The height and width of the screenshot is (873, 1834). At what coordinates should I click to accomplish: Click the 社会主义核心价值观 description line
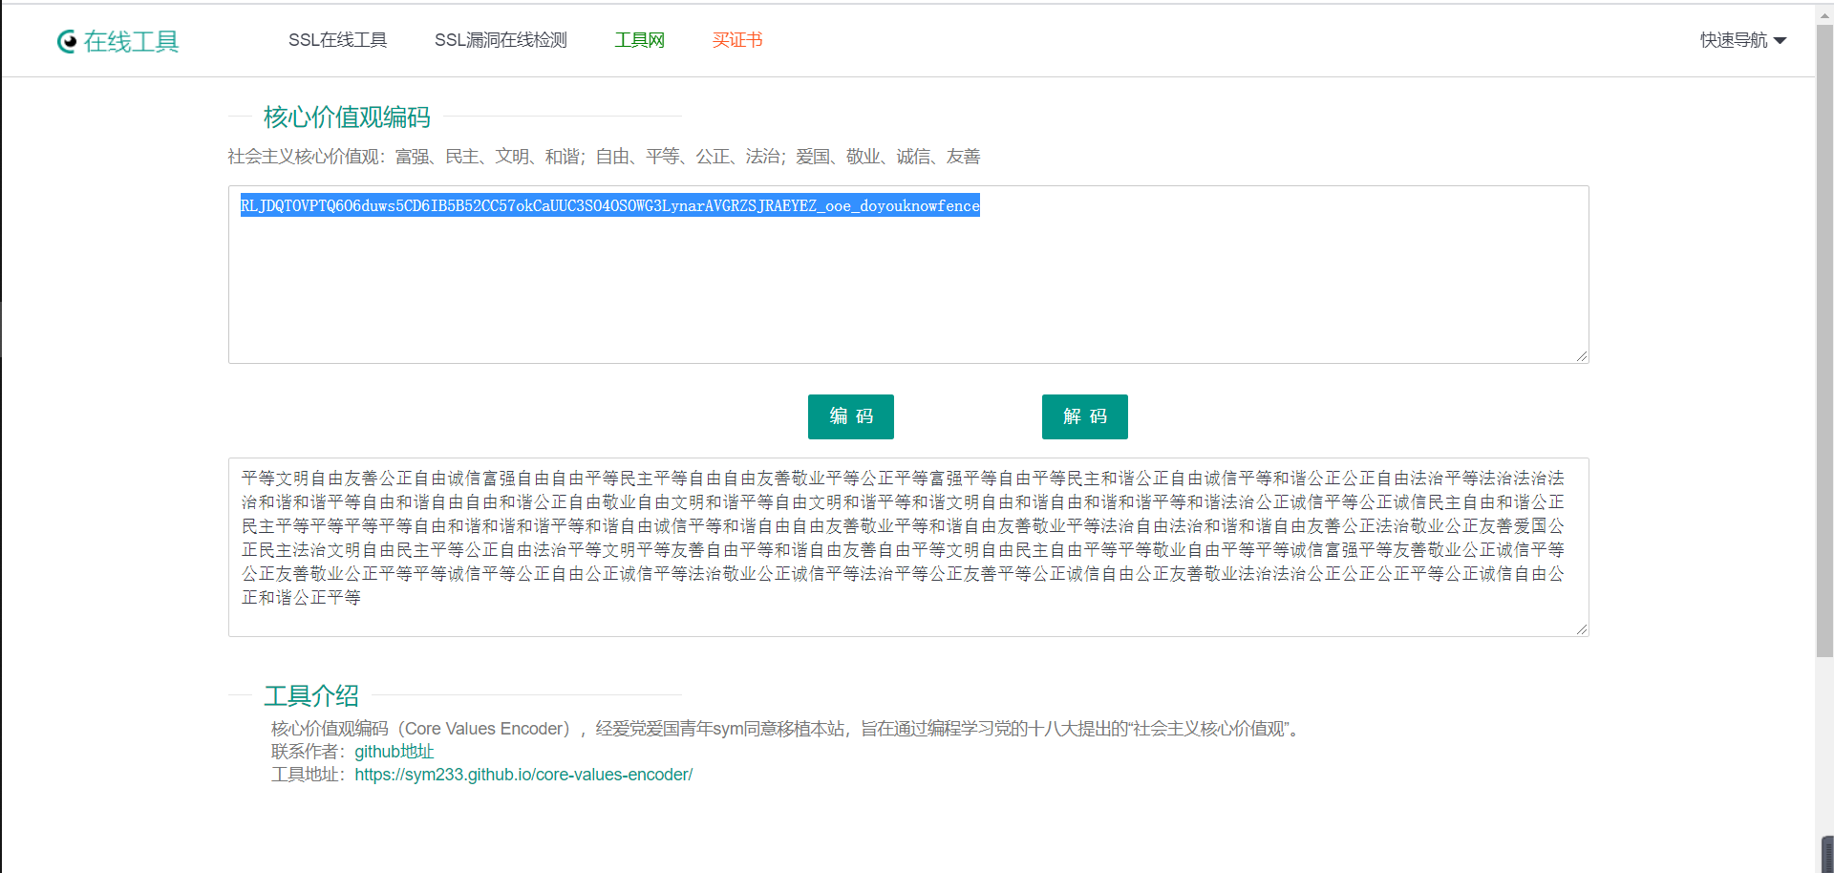(x=604, y=157)
